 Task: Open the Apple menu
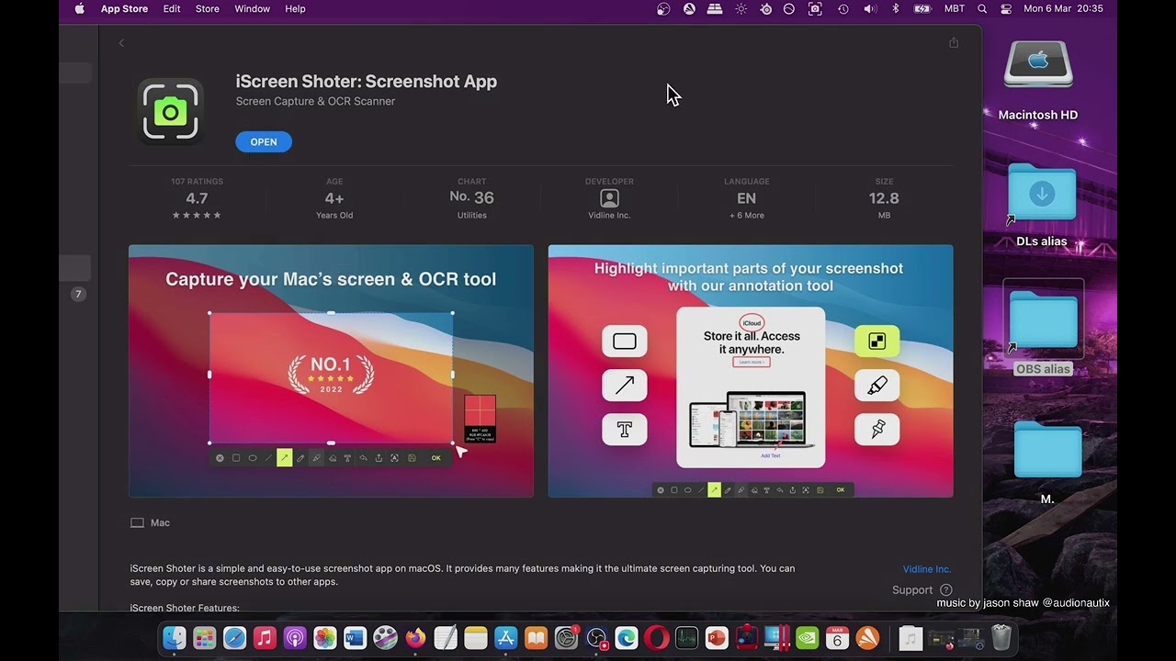tap(79, 8)
